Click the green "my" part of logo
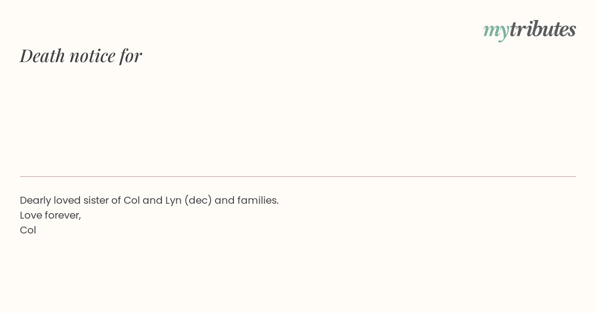 tap(496, 31)
